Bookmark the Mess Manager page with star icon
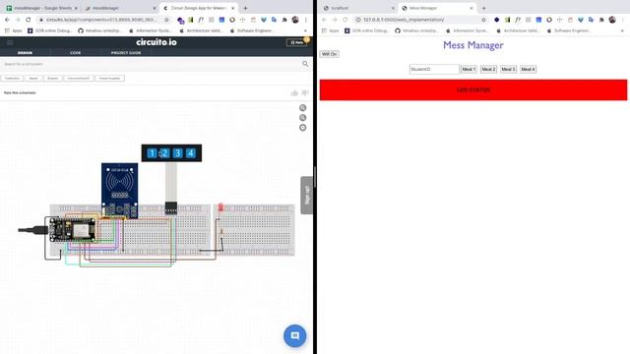This screenshot has width=630, height=354. pos(483,20)
